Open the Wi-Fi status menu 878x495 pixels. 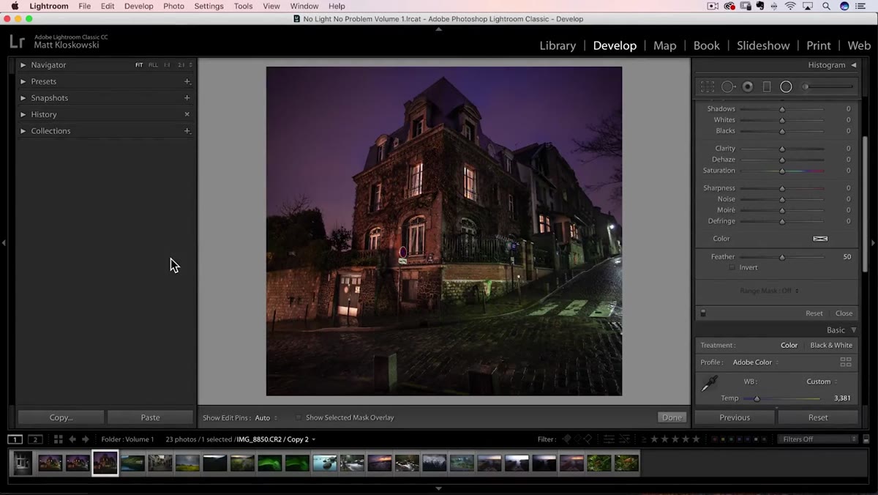[790, 6]
